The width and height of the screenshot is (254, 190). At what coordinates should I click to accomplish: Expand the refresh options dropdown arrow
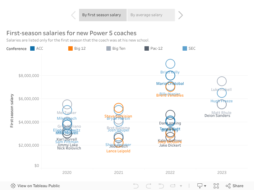[181, 186]
